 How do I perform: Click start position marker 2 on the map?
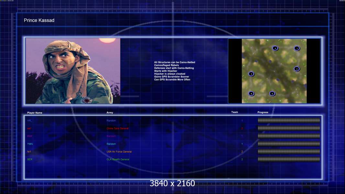251,74
